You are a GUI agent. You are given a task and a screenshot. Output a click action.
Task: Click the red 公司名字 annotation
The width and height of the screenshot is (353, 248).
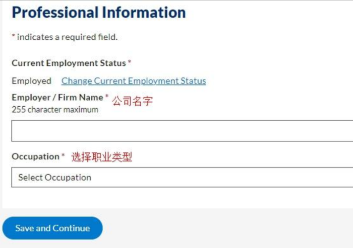(132, 101)
